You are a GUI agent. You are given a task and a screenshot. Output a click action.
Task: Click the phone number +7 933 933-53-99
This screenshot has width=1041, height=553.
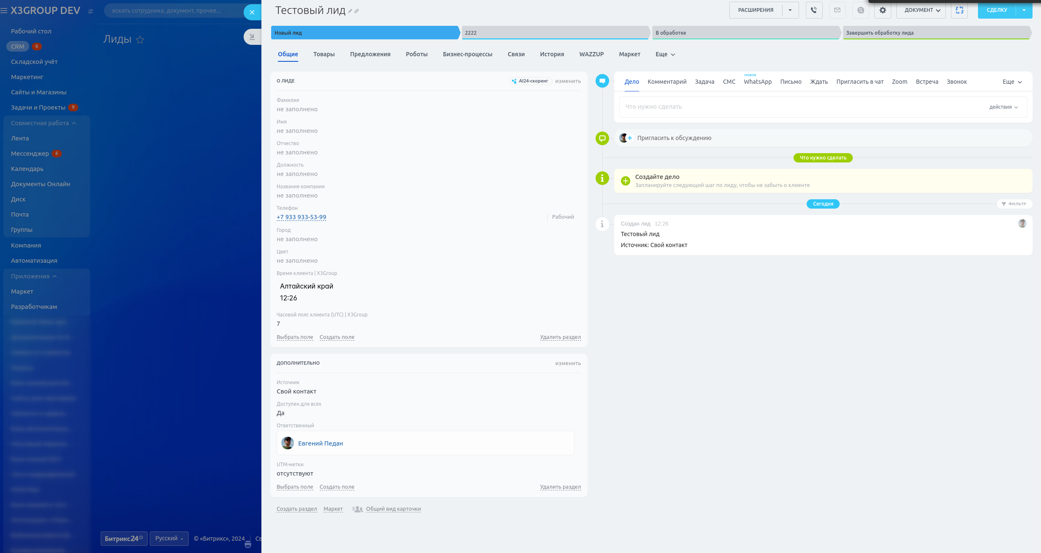301,217
